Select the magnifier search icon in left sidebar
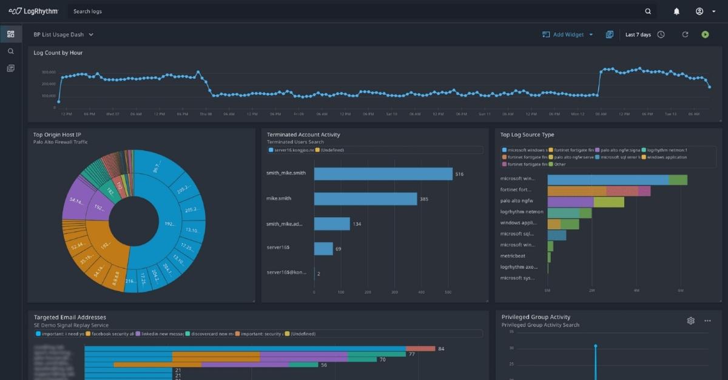728x380 pixels. [x=10, y=51]
